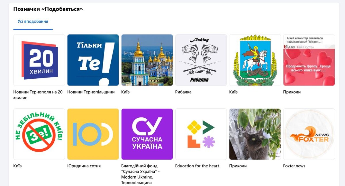Open the pink hearts Приколи thumbnail
345x186 pixels.
pyautogui.click(x=309, y=60)
